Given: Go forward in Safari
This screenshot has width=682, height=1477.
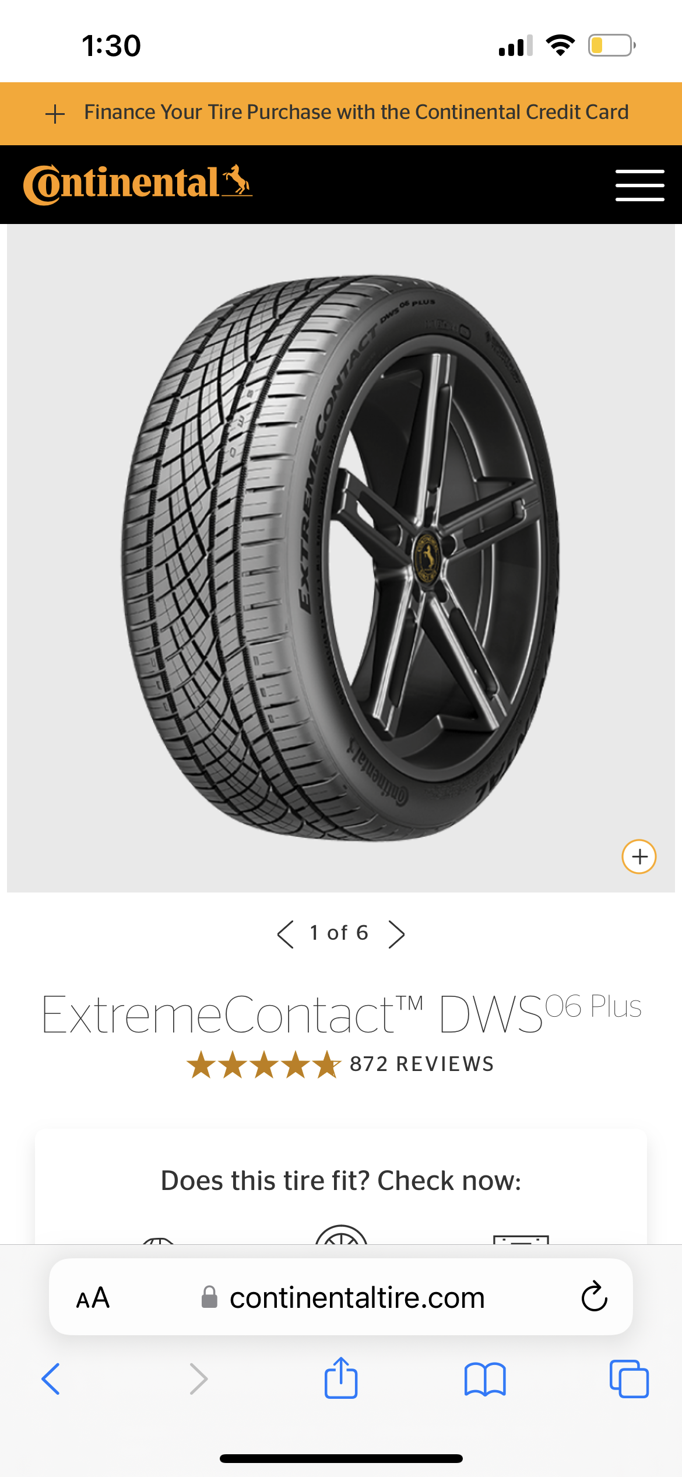Looking at the screenshot, I should pyautogui.click(x=199, y=1379).
